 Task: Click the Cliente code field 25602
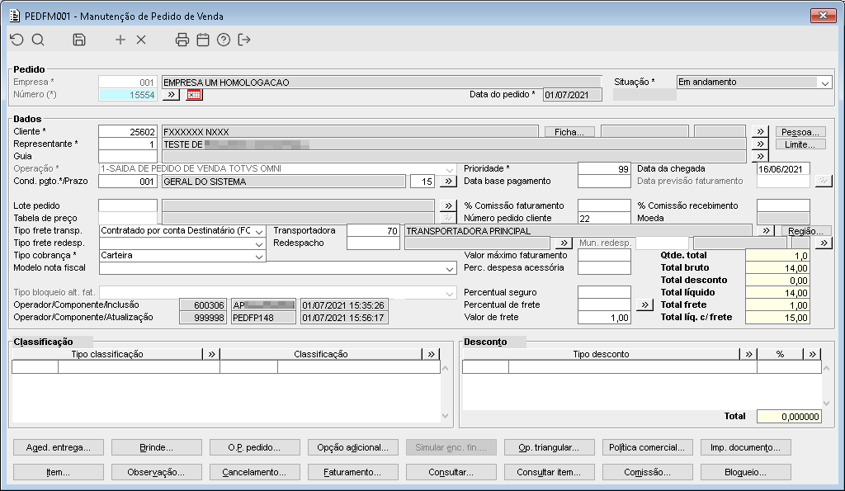[128, 131]
